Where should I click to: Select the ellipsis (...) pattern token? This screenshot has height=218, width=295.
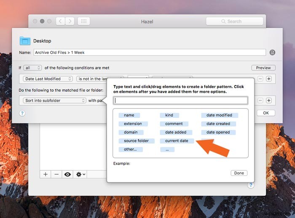(167, 149)
